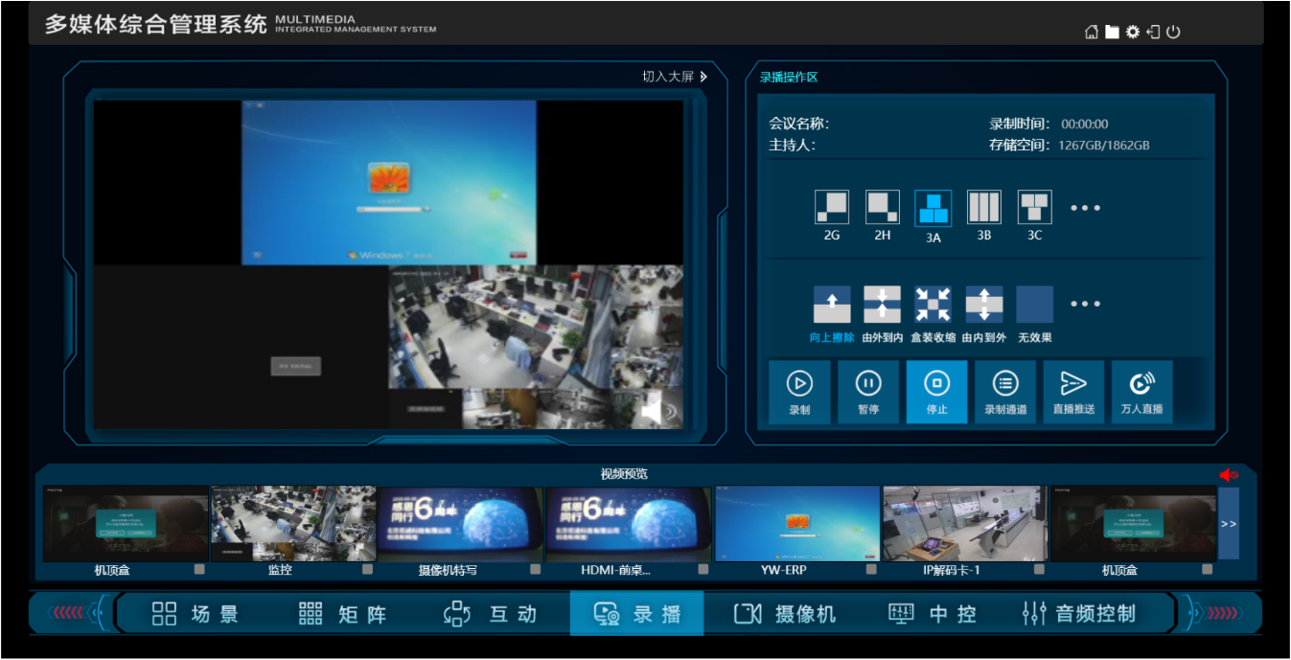1291x660 pixels.
Task: Show more transition effects after 无效果
Action: [x=1085, y=305]
